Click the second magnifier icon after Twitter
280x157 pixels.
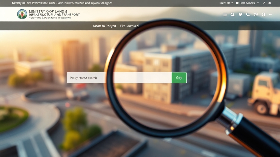248,15
